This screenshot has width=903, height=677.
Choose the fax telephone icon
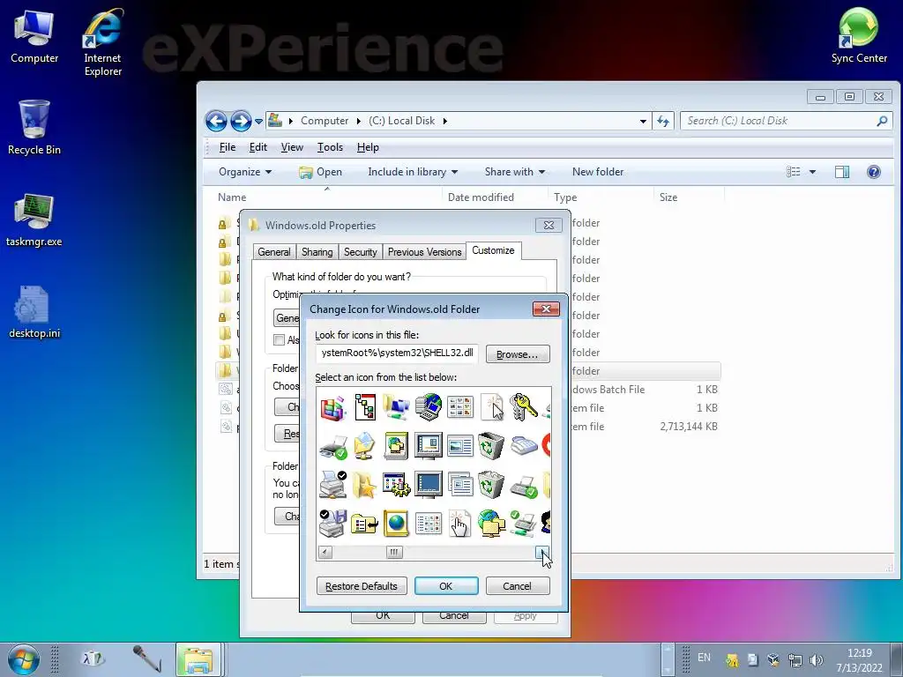[x=524, y=446]
